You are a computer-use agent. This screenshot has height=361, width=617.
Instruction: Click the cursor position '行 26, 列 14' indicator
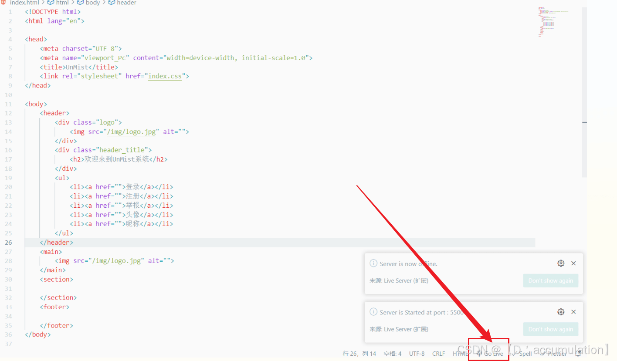(x=359, y=354)
